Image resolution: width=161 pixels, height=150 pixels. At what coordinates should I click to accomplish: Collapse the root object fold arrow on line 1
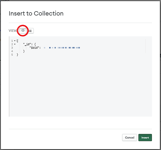(14, 41)
